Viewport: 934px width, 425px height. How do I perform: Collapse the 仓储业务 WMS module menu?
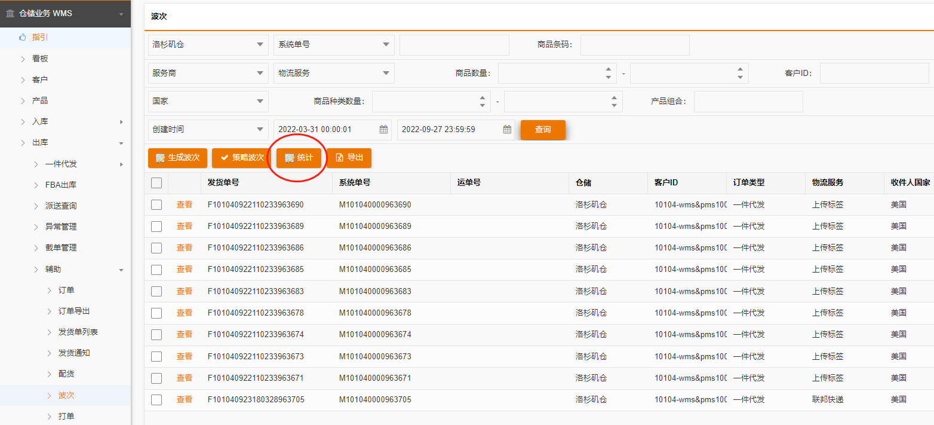tap(65, 13)
